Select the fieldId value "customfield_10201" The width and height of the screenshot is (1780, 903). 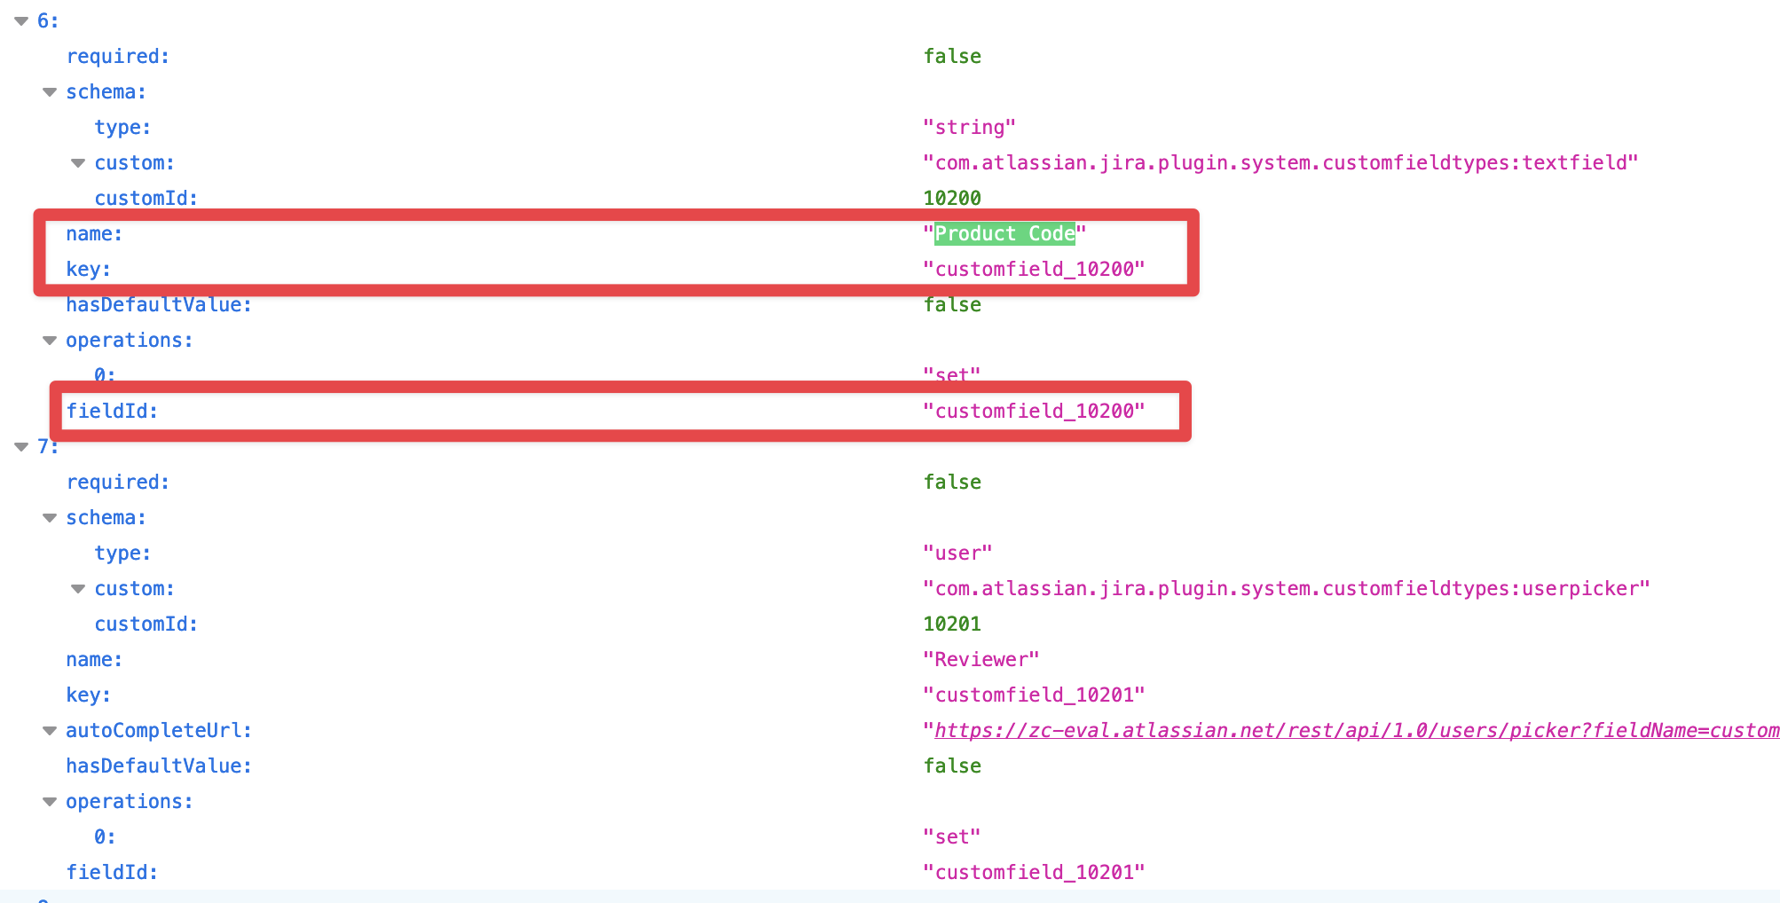[x=1034, y=872]
